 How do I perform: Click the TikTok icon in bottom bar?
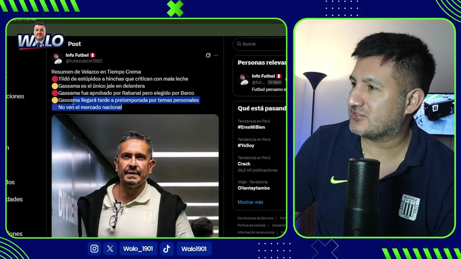[x=167, y=249]
